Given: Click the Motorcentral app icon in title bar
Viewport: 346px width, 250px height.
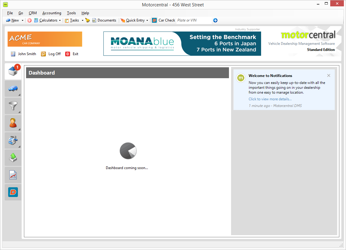Looking at the screenshot, I should [x=5, y=5].
